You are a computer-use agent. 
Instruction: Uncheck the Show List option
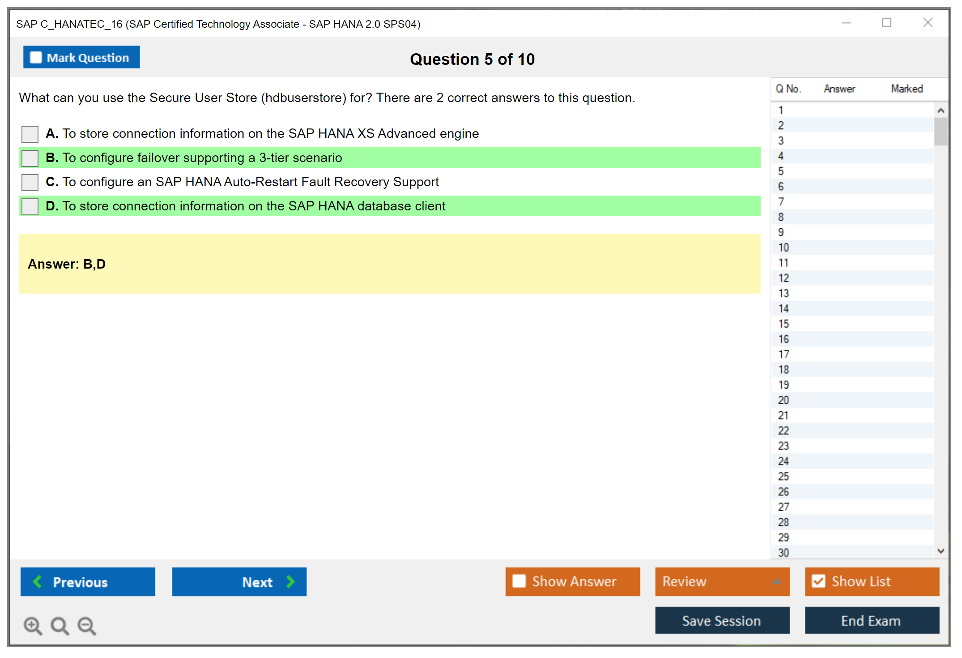(x=818, y=581)
